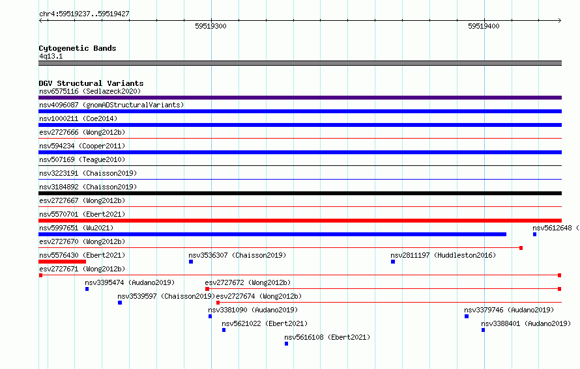
Task: Select blue marker under nsv3388401
Action: (x=483, y=330)
